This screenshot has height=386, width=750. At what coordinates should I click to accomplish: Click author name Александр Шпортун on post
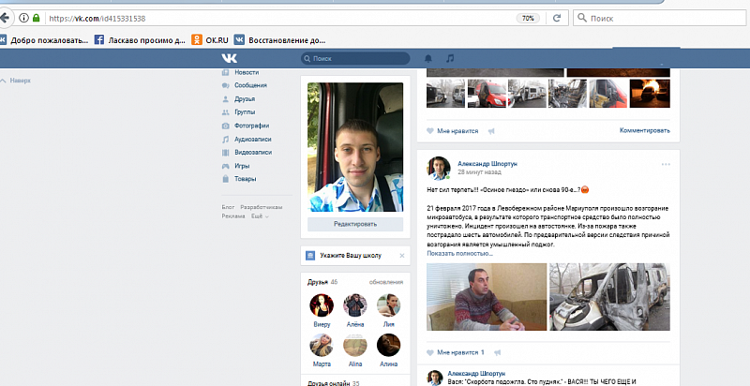click(487, 163)
